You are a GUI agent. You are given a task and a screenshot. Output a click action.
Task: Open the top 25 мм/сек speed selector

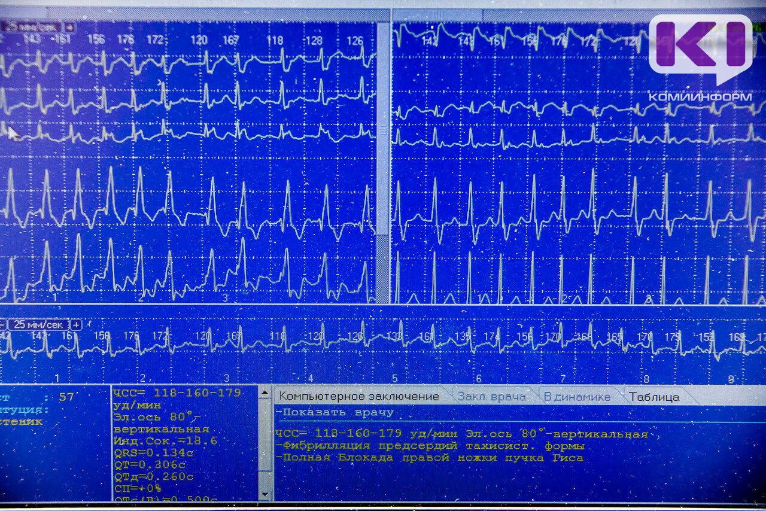pos(31,27)
